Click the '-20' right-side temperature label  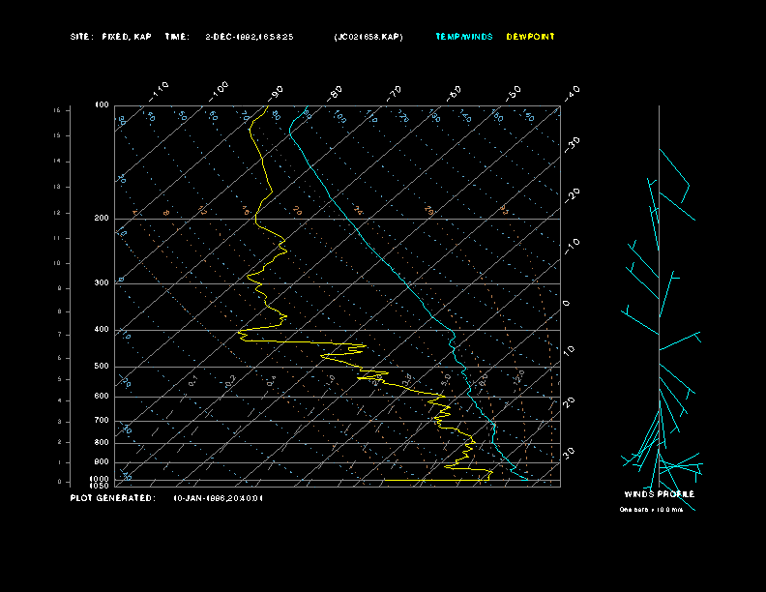(572, 195)
